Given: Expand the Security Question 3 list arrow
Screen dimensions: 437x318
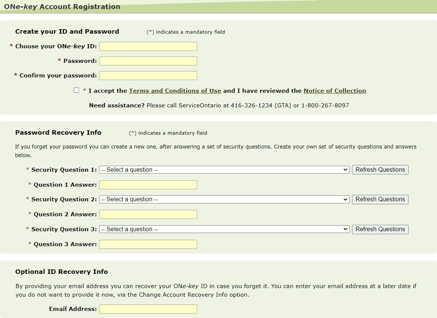Looking at the screenshot, I should (346, 229).
